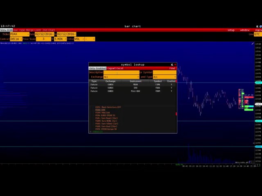
Task: Open the Bar Type menu
Action: point(19,30)
